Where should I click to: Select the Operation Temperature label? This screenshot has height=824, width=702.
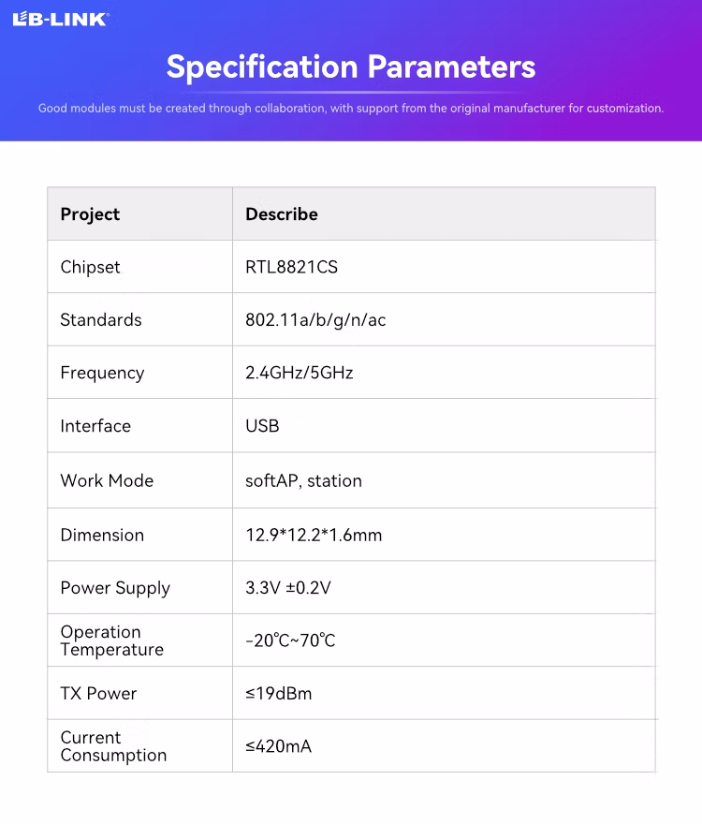pyautogui.click(x=111, y=640)
